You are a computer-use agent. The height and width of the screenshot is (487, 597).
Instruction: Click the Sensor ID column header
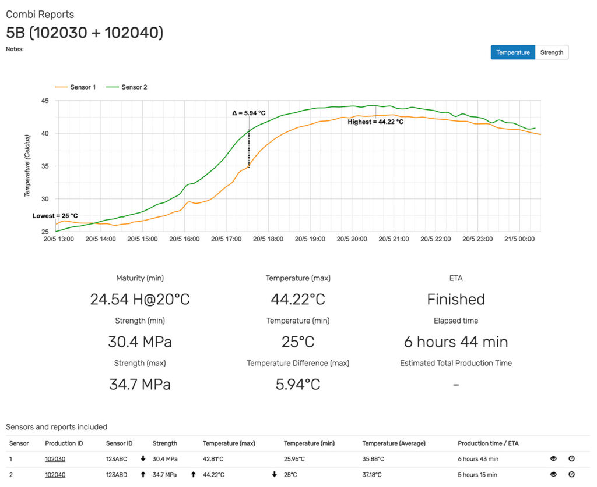[119, 443]
